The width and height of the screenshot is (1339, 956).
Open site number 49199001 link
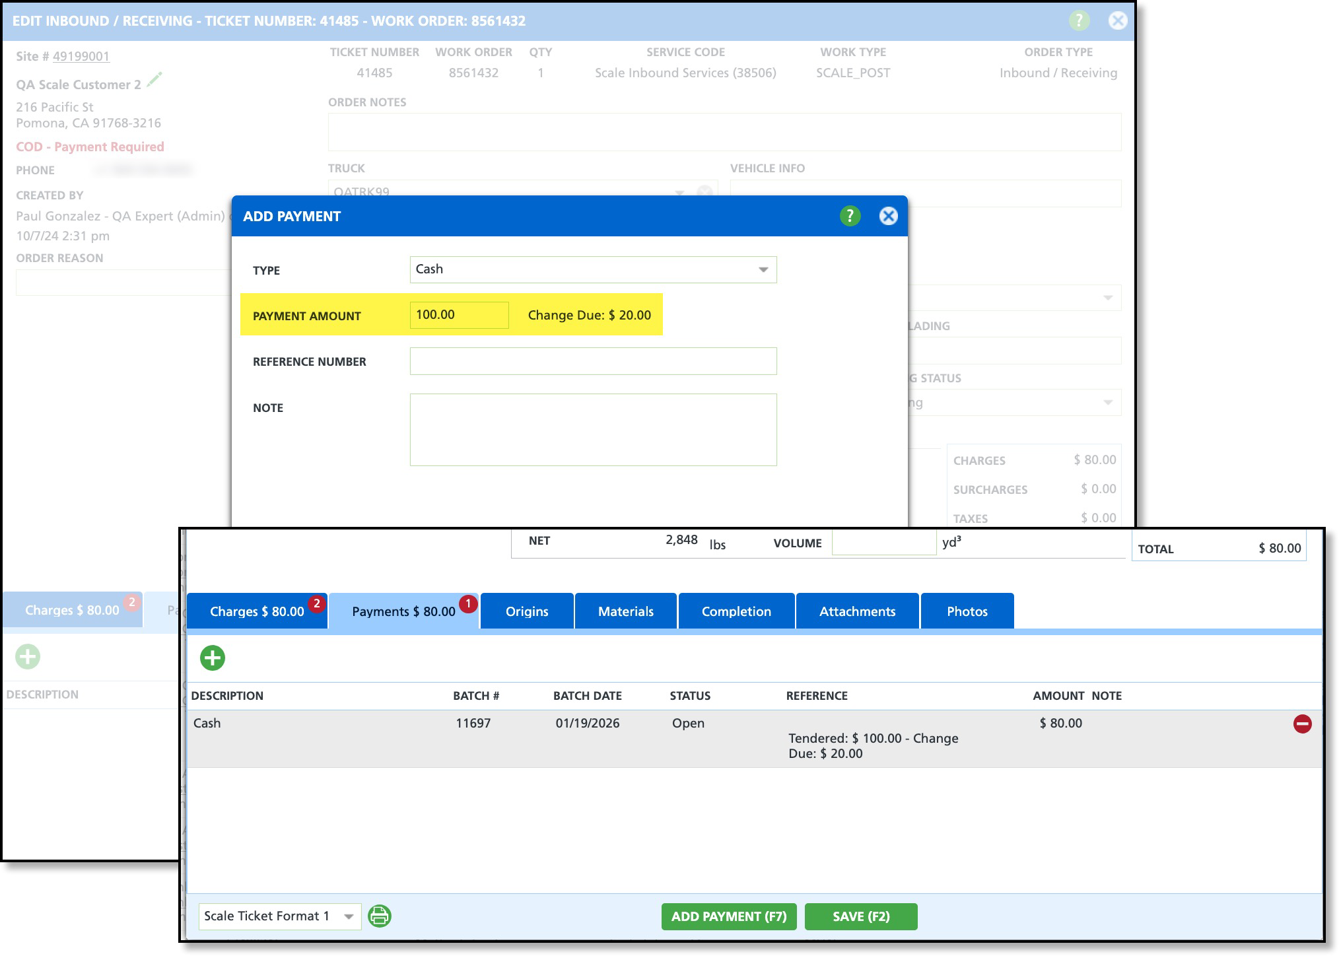coord(81,56)
